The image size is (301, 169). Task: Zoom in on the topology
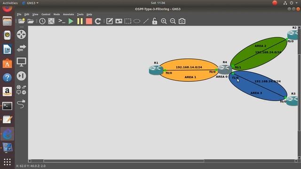[164, 21]
